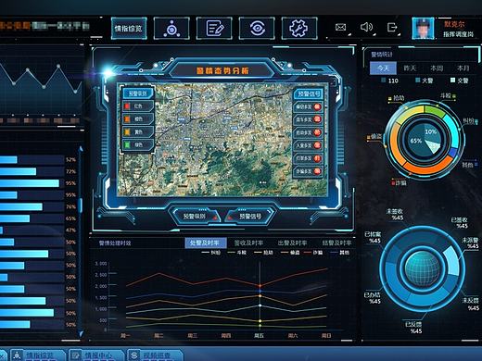Screen dimensions: 482x361
Task: Click the 已转案 %45 status label
Action: click(373, 237)
